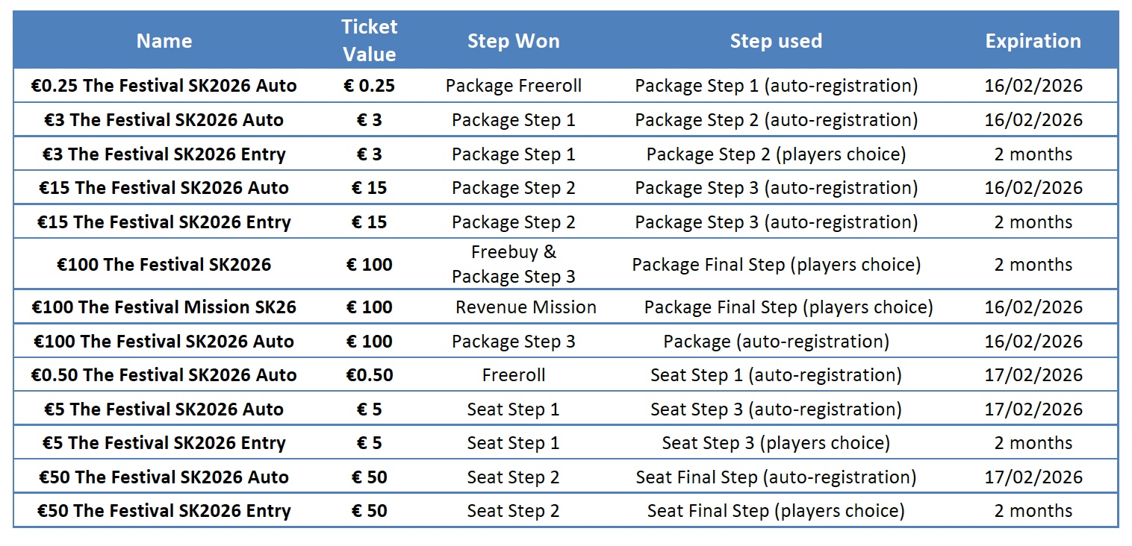Screen dimensions: 1132x546
Task: Select the €50 The Festival SK2026 Entry name
Action: tap(164, 511)
